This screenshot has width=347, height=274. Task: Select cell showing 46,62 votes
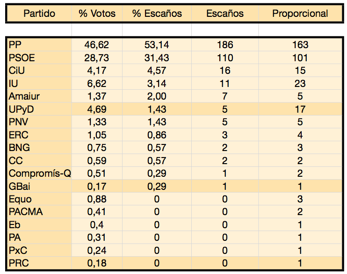[97, 45]
